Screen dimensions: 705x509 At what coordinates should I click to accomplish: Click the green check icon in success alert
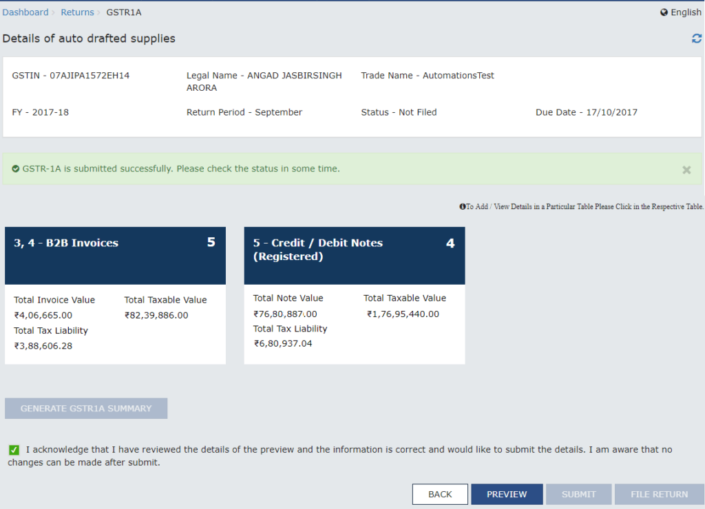[15, 169]
